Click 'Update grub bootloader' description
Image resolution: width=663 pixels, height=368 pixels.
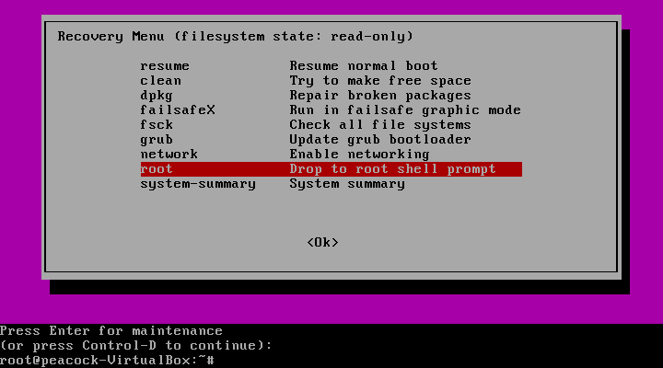pos(380,140)
